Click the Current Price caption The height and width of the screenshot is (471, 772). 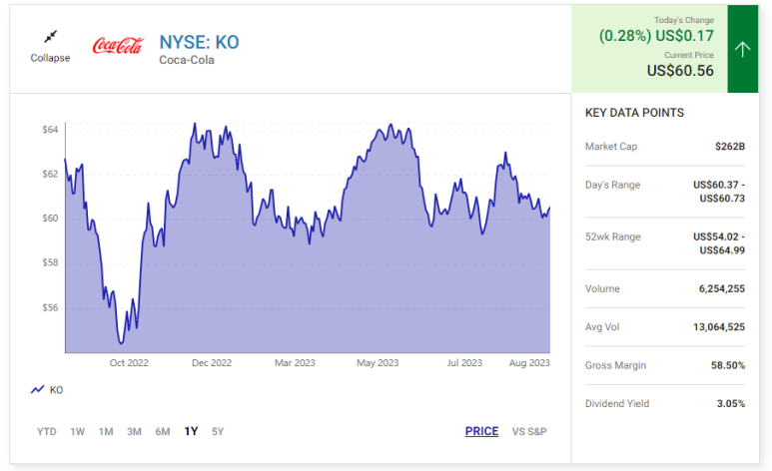[x=689, y=55]
